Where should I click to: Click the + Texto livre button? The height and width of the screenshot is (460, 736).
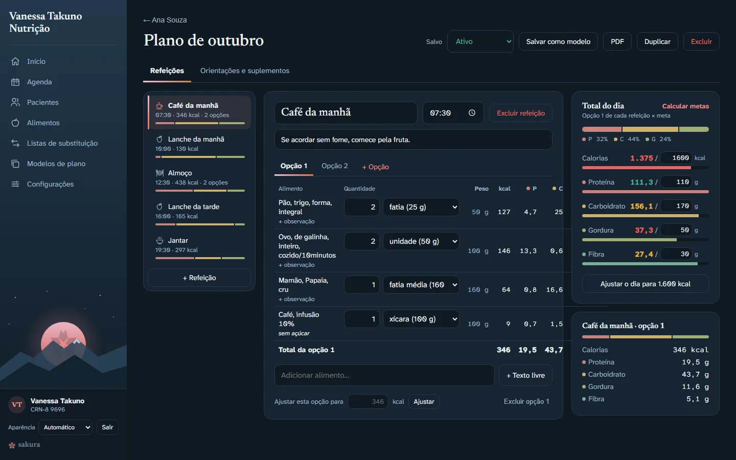tap(525, 375)
